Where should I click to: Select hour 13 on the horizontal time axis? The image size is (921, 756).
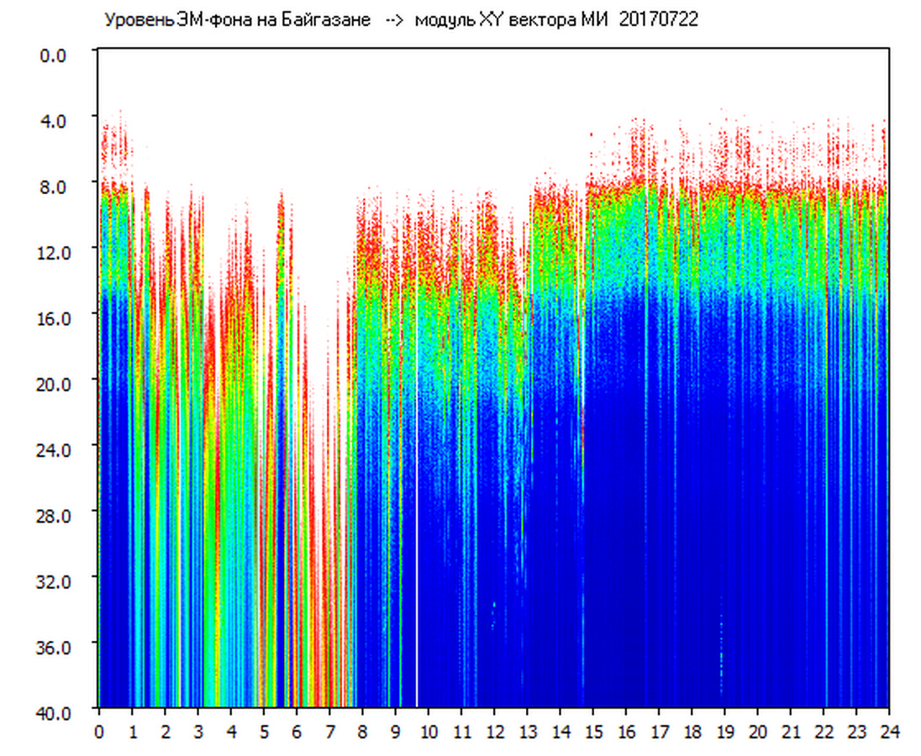click(528, 731)
